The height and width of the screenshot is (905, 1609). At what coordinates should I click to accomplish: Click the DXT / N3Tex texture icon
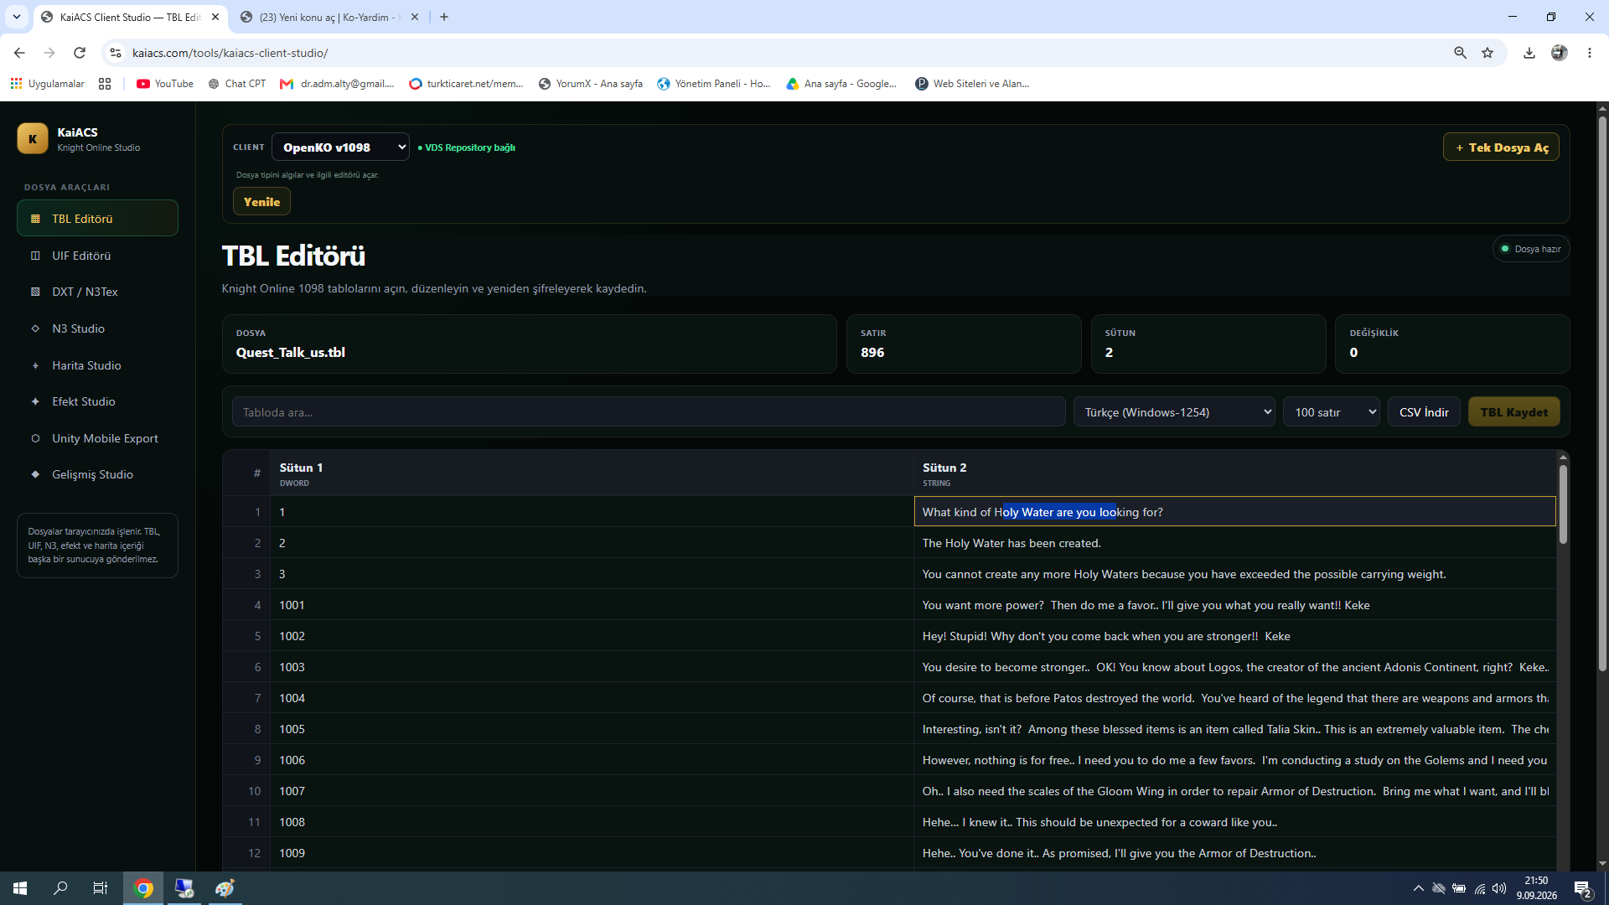click(35, 292)
